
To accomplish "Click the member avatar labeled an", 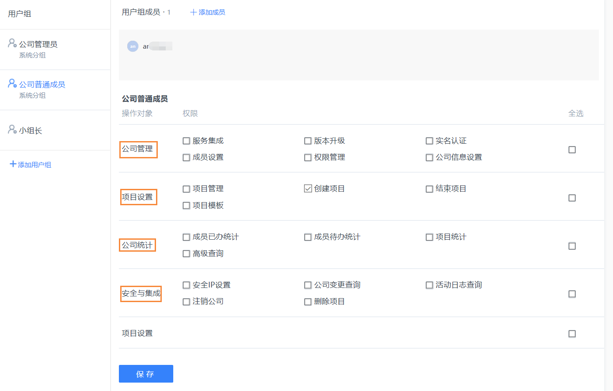I will (133, 46).
